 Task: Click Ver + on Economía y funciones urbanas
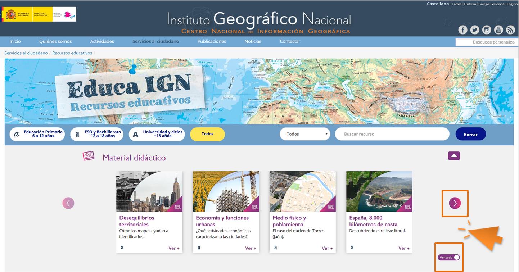coord(251,248)
